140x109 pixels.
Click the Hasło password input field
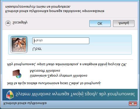[61, 41]
